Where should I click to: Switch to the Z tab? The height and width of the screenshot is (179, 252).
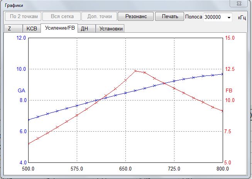click(x=13, y=28)
